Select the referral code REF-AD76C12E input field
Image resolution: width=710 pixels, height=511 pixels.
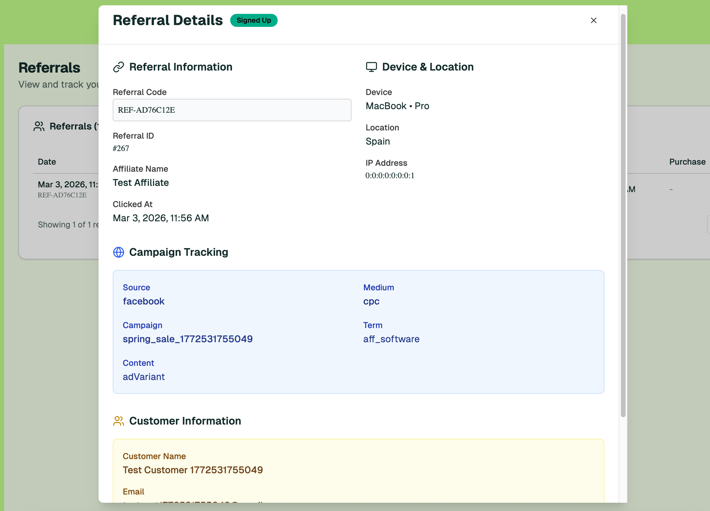click(x=232, y=110)
